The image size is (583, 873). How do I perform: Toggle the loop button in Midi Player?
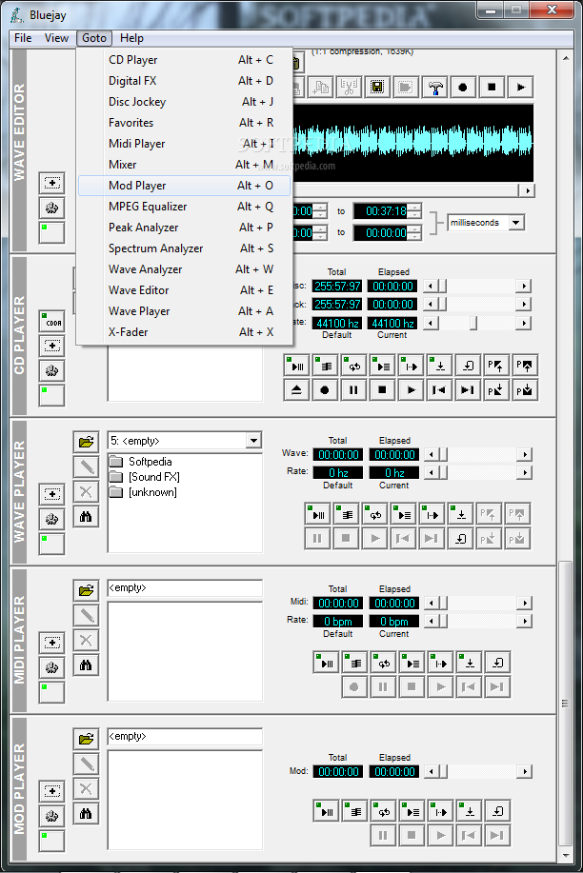click(384, 663)
